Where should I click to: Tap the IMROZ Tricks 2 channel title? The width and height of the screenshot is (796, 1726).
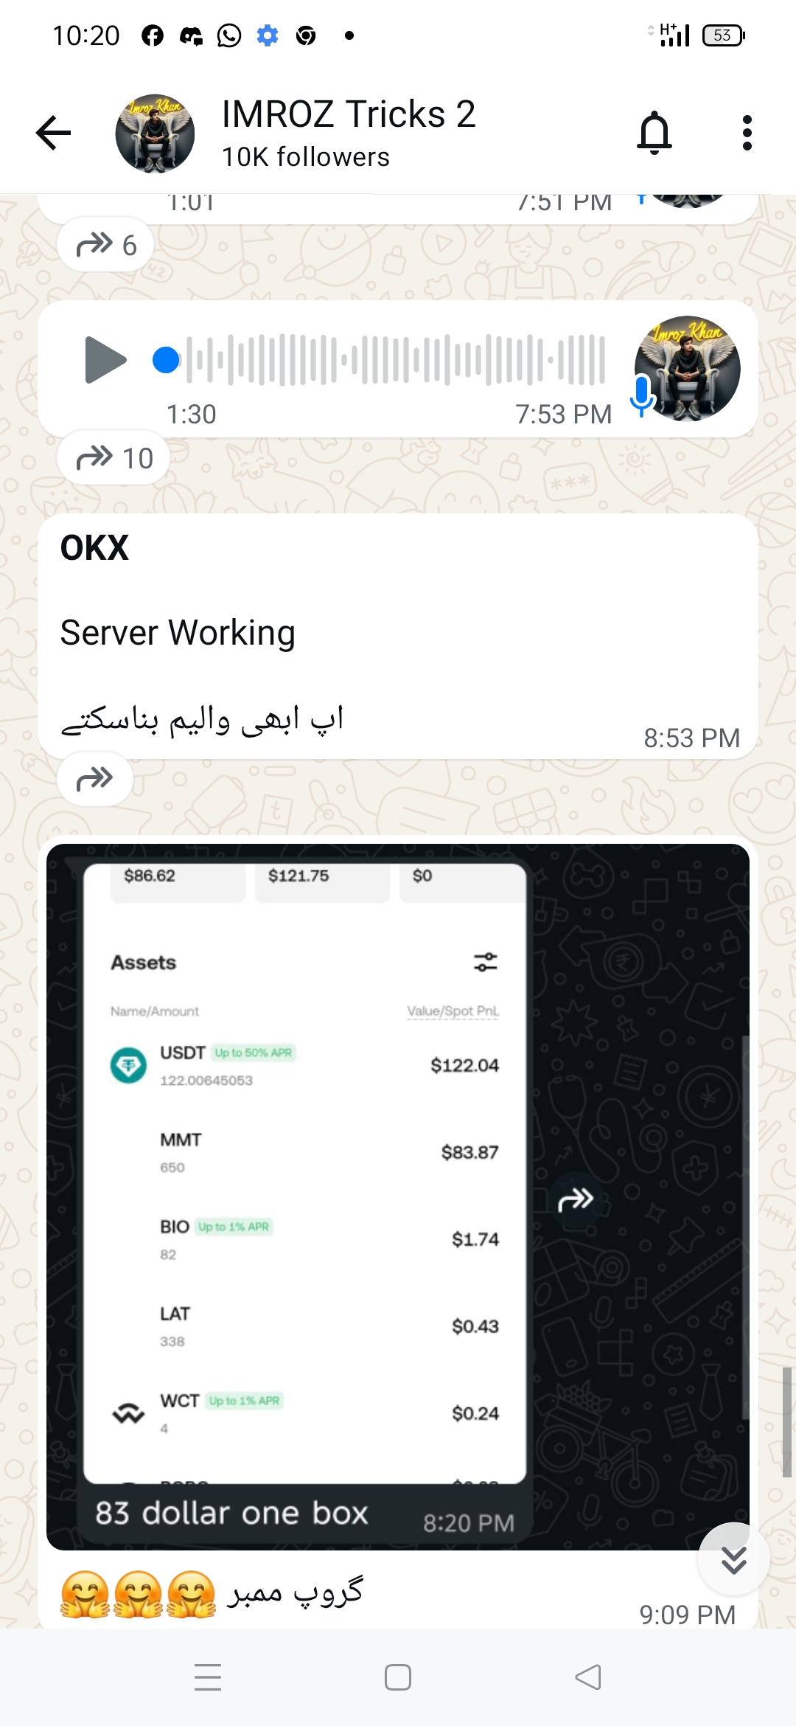tap(349, 114)
